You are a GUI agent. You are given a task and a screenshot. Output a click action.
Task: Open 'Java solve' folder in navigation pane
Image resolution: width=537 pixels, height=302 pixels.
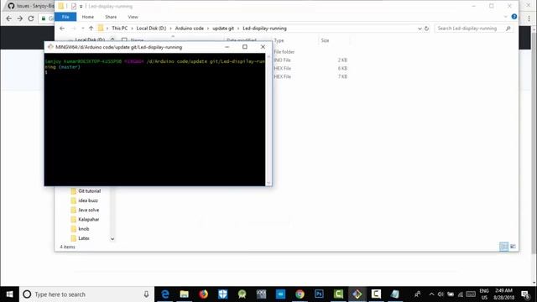pyautogui.click(x=88, y=210)
